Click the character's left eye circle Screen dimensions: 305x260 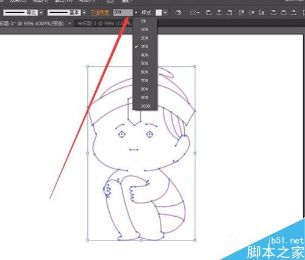(x=122, y=134)
